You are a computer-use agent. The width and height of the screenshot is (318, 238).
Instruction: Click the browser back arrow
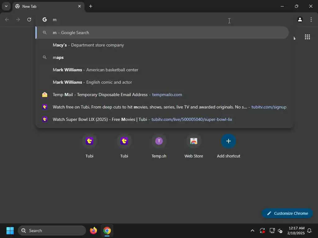pyautogui.click(x=7, y=20)
